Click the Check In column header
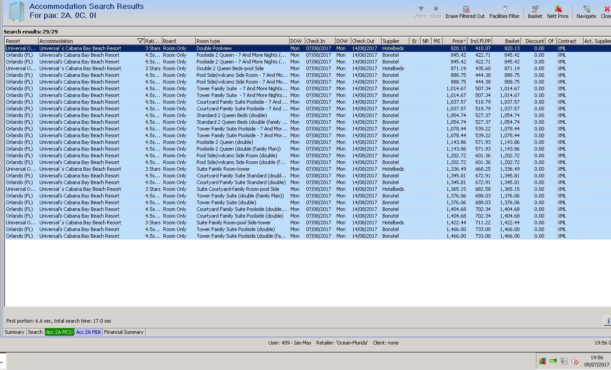The height and width of the screenshot is (370, 611). coord(319,41)
